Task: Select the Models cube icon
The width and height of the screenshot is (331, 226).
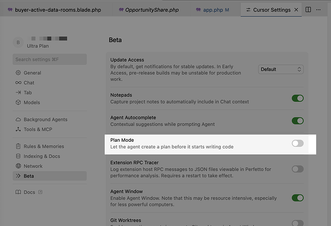Action: pyautogui.click(x=18, y=102)
